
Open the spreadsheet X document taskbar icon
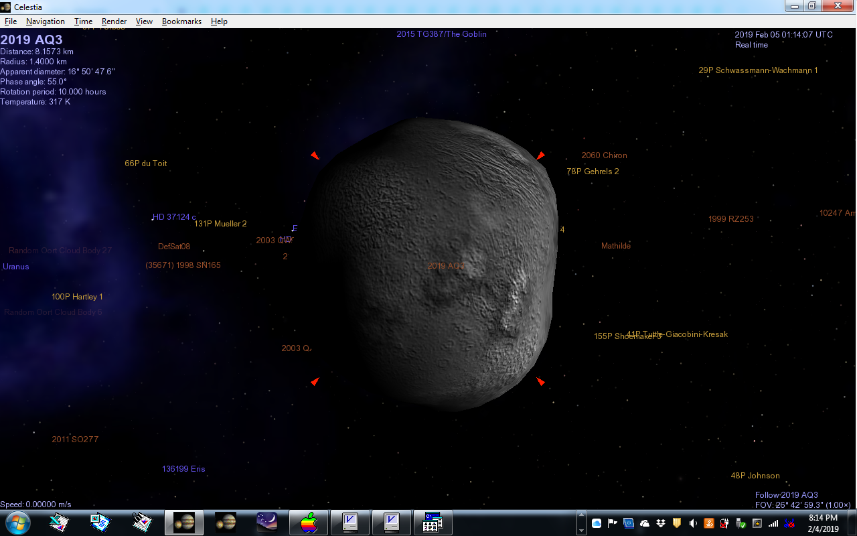point(60,522)
